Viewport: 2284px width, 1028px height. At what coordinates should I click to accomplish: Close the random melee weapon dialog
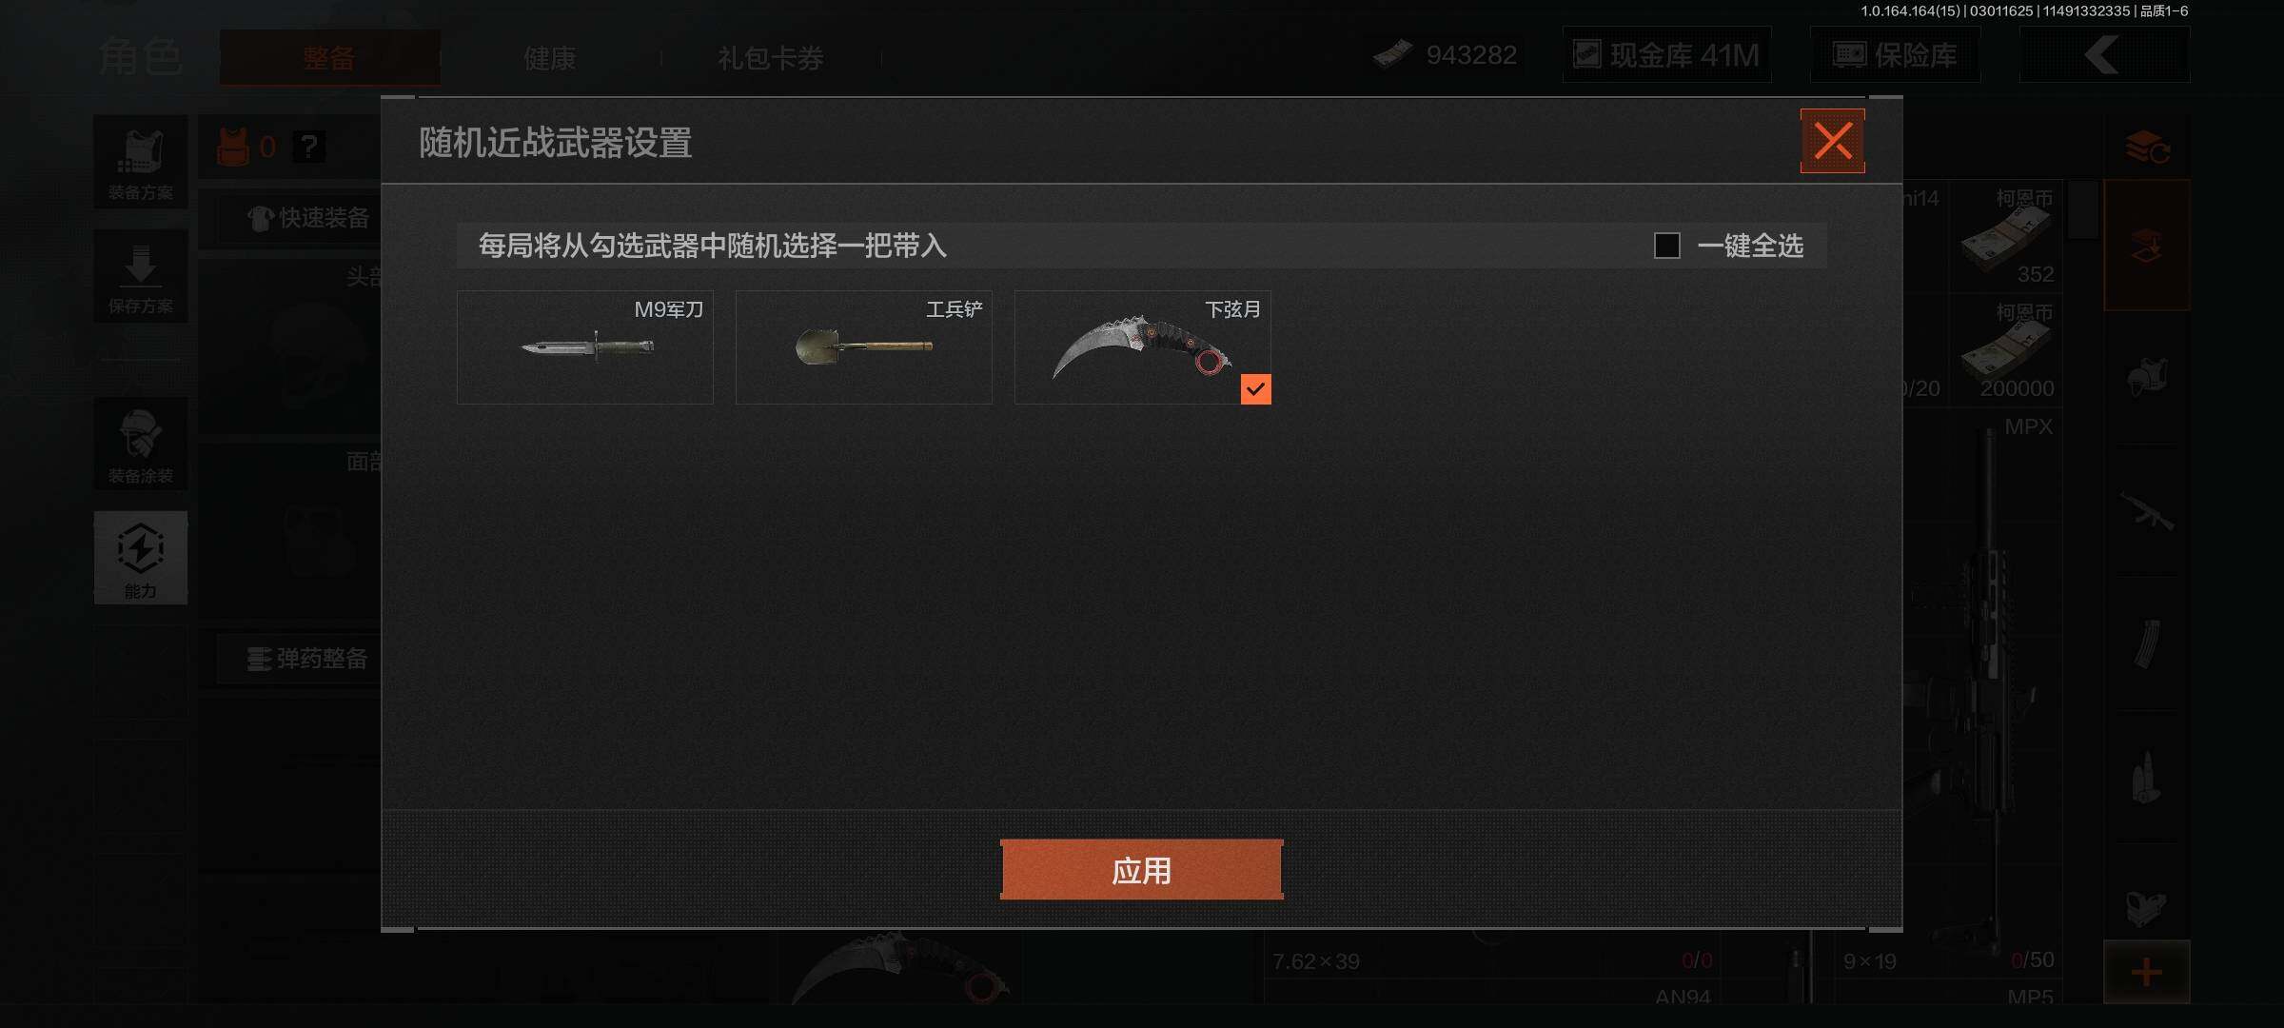[1832, 141]
